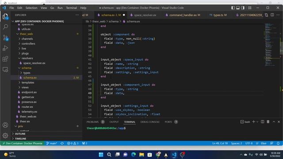Open the Explorer view in activity bar
Image resolution: width=283 pixels, height=159 pixels.
(5, 16)
